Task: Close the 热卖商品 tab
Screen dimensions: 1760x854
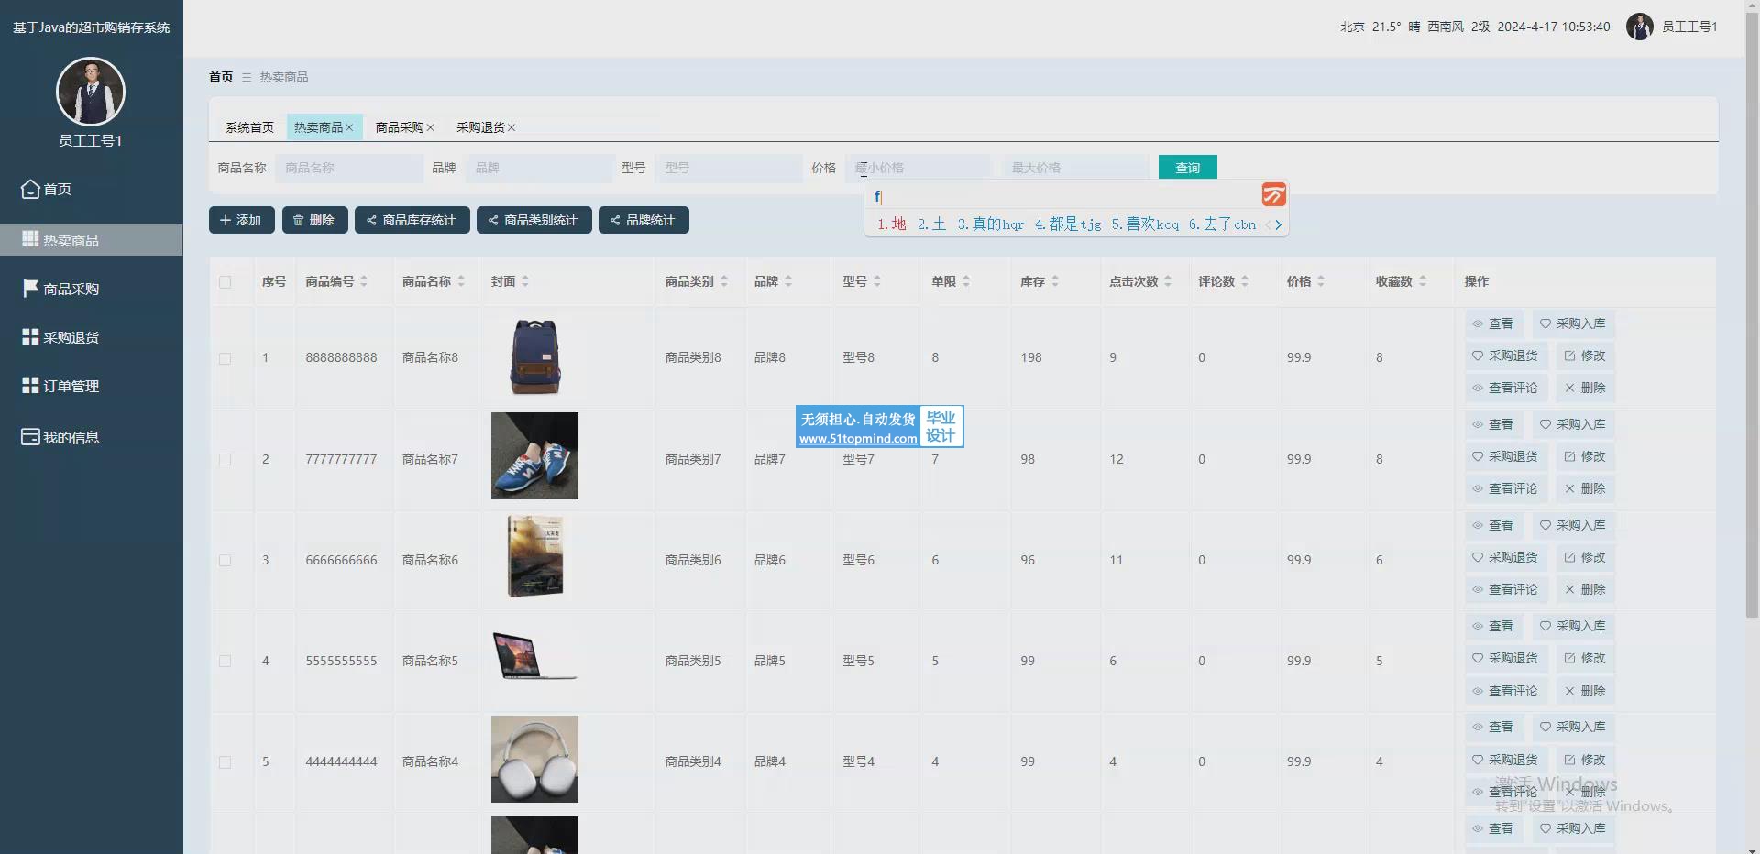Action: coord(349,127)
